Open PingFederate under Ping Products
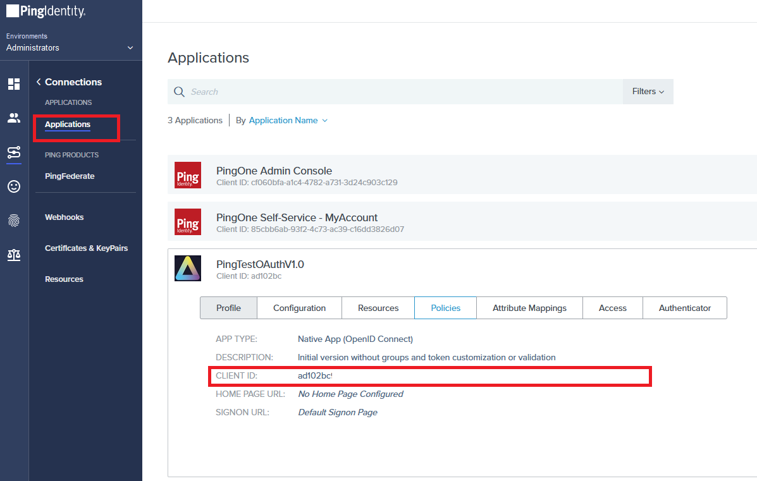The height and width of the screenshot is (481, 757). 70,176
